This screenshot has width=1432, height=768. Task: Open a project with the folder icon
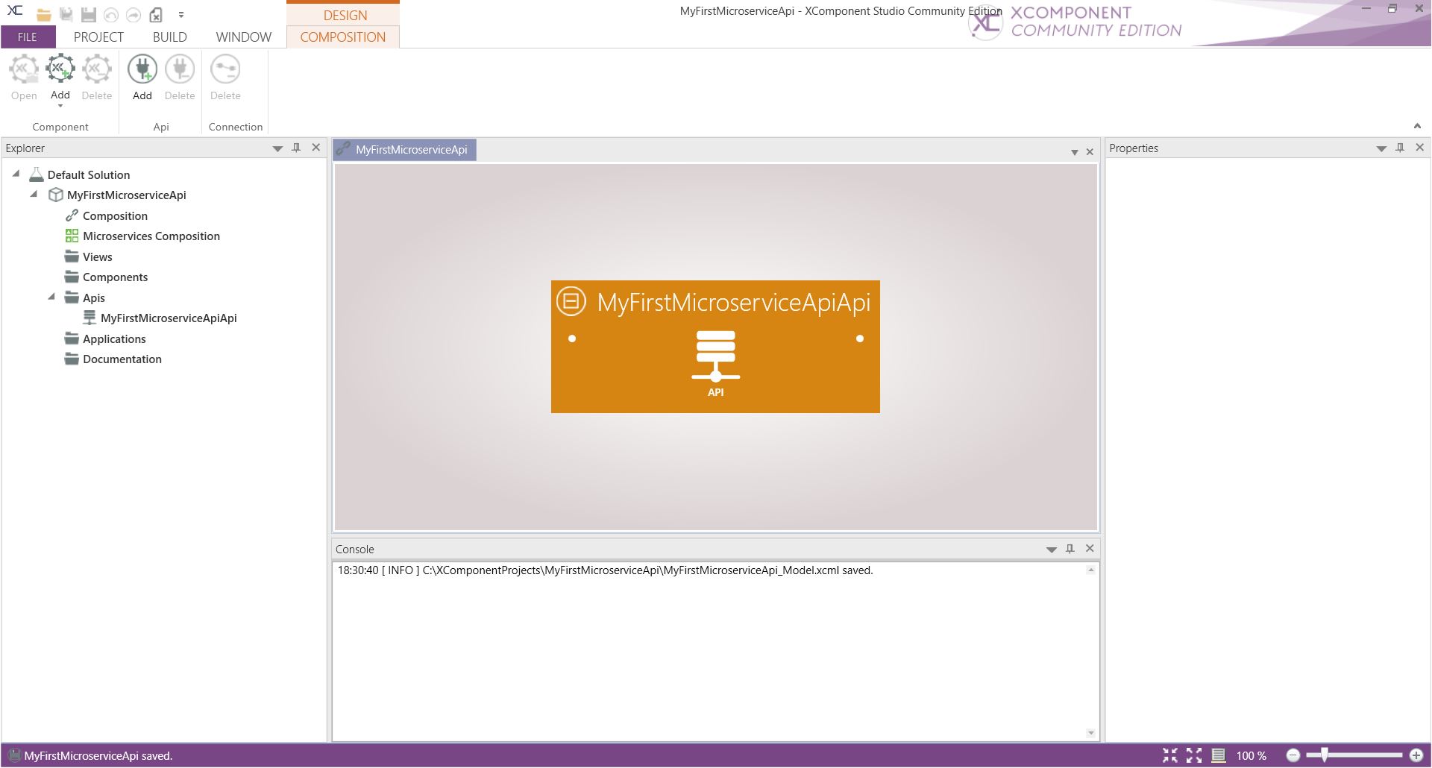(x=44, y=14)
